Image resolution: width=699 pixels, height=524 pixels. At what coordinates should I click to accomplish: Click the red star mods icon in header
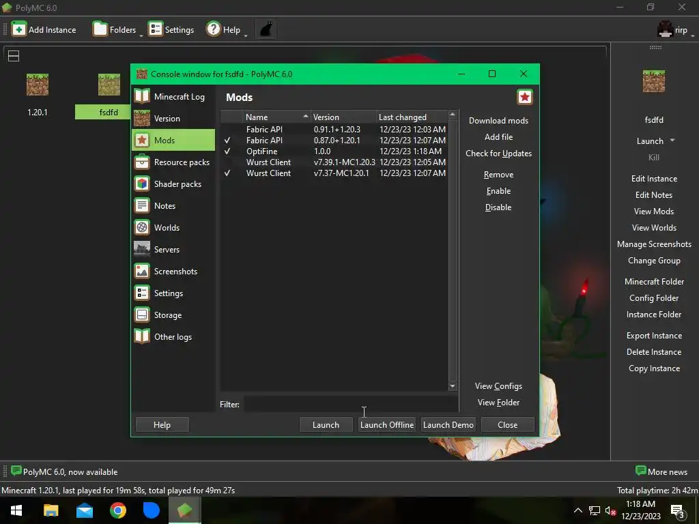point(525,97)
